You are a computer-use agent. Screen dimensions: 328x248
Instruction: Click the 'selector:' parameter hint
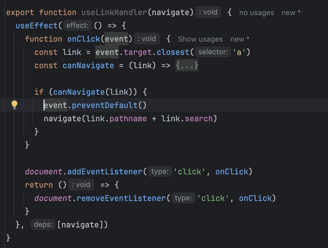pos(213,52)
